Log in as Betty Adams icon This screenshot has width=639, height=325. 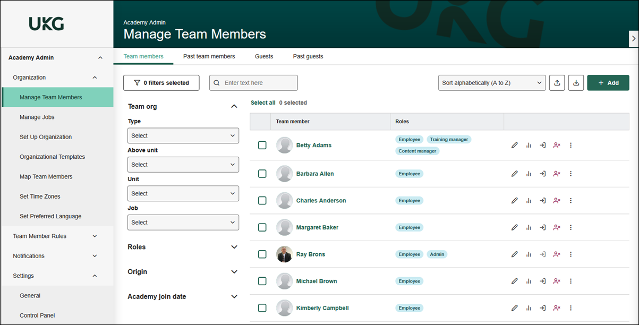[x=542, y=145]
